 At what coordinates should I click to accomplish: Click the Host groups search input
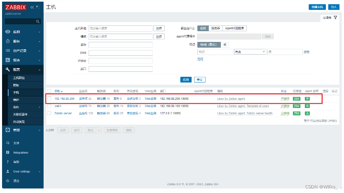click(x=121, y=28)
